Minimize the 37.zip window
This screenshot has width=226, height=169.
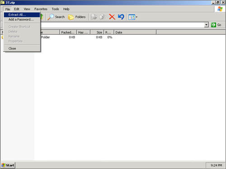(x=213, y=3)
